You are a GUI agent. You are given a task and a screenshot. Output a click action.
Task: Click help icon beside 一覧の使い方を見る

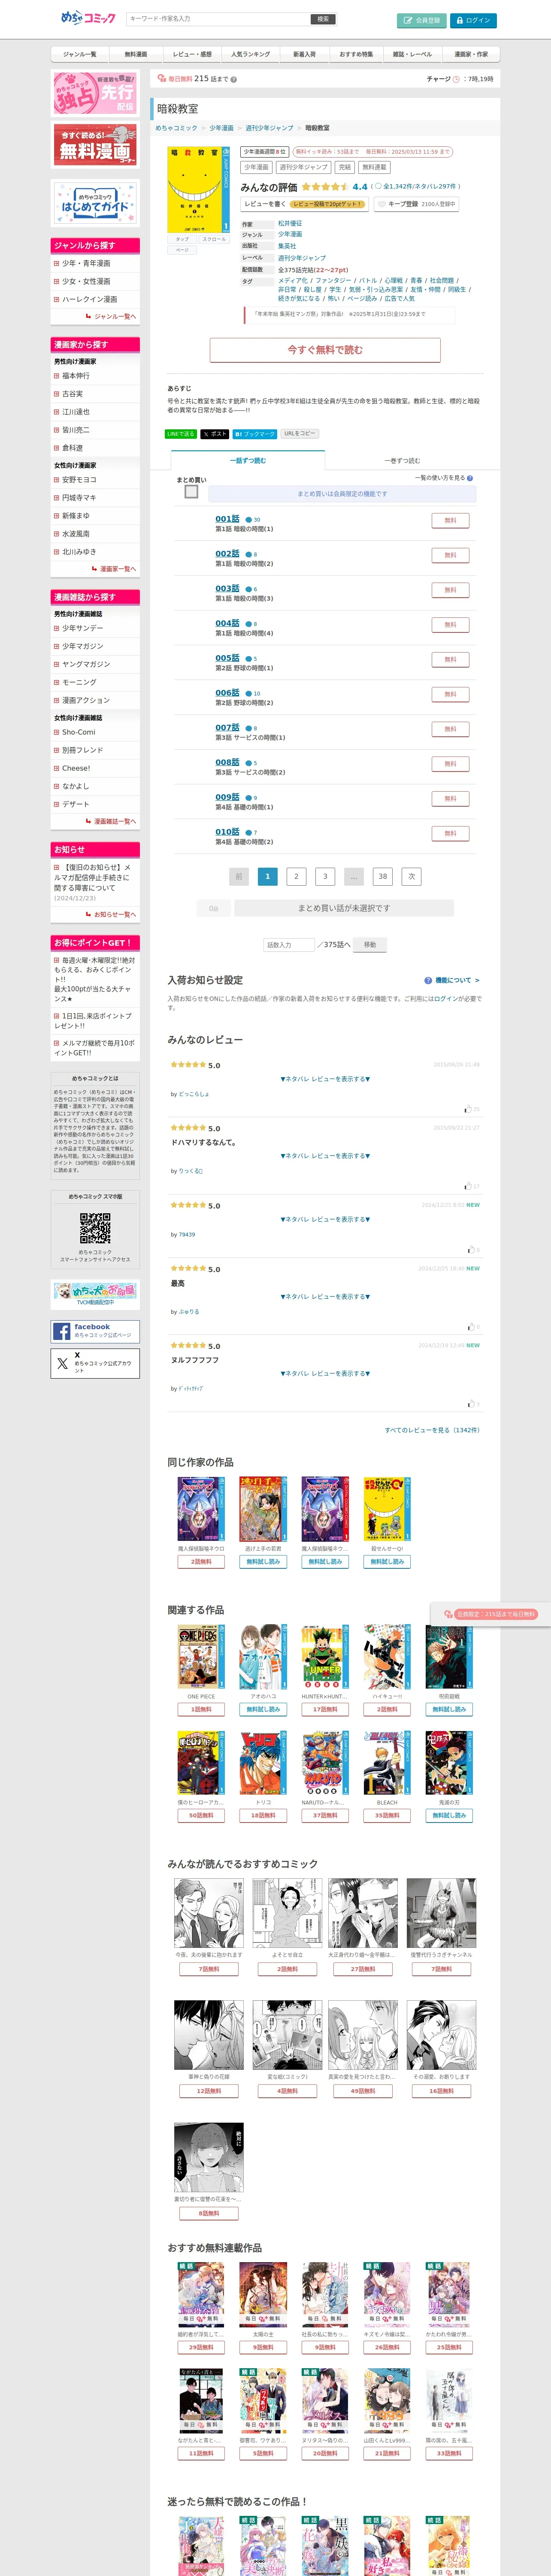470,478
